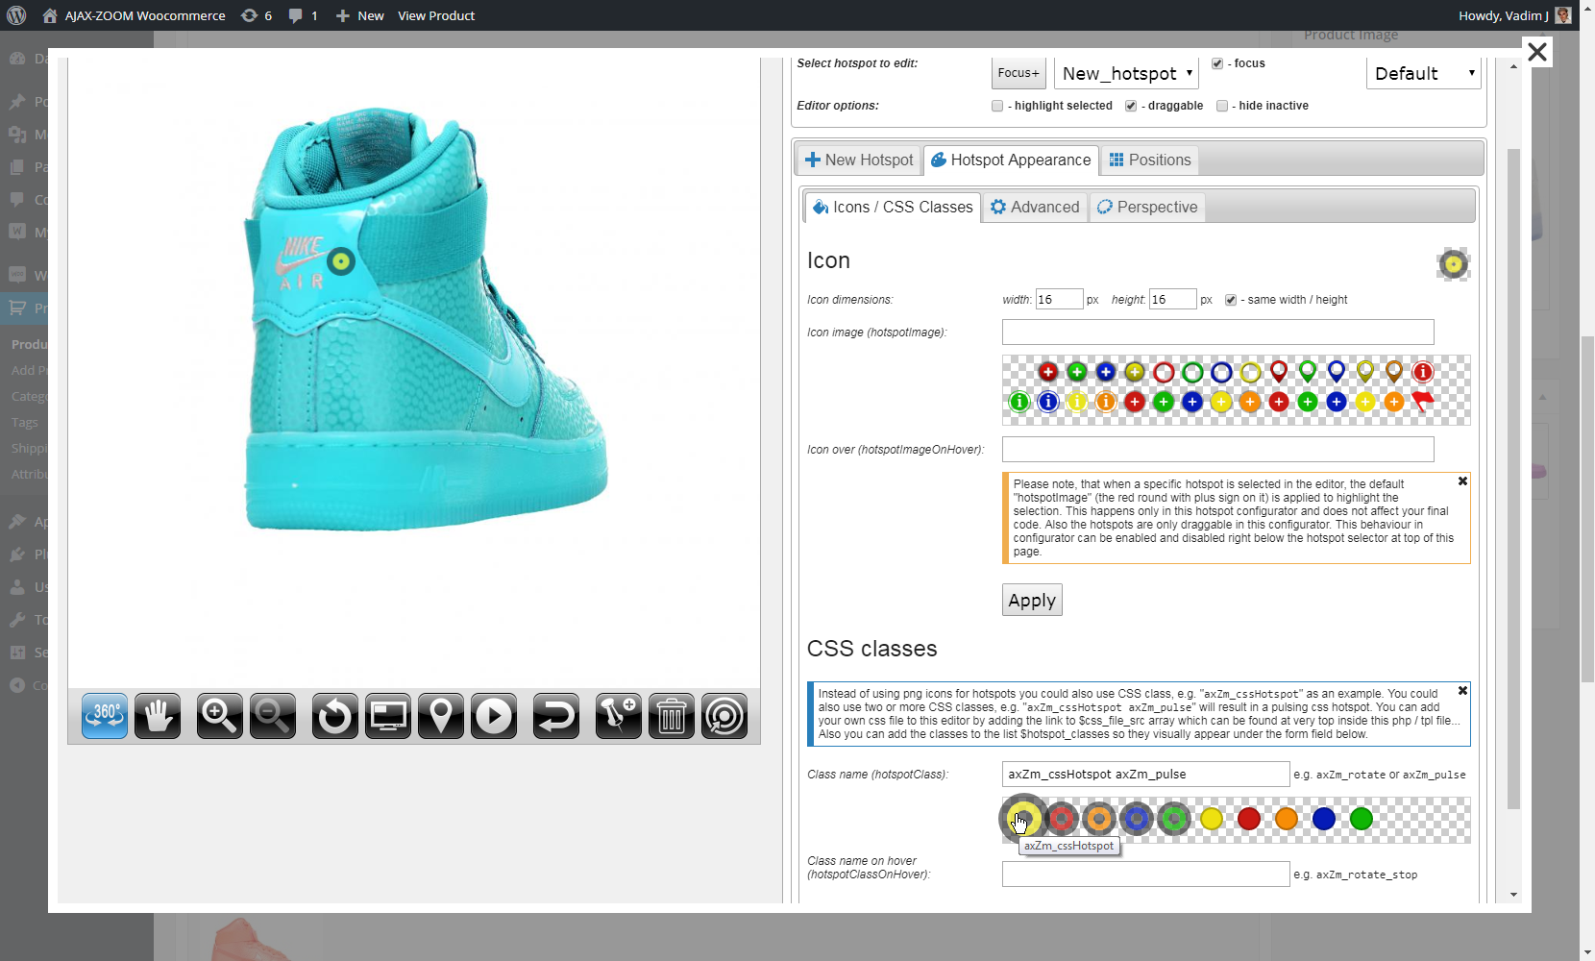
Task: Select the hand pan tool
Action: (158, 716)
